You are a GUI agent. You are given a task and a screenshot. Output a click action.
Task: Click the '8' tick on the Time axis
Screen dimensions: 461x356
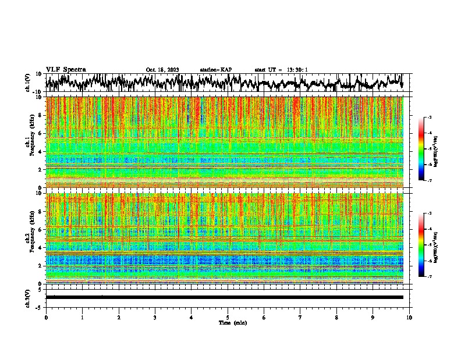pos(336,318)
